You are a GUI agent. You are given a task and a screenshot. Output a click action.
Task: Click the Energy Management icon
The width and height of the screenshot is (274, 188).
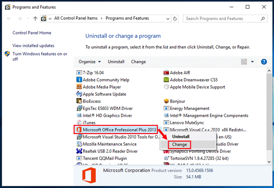click(166, 108)
